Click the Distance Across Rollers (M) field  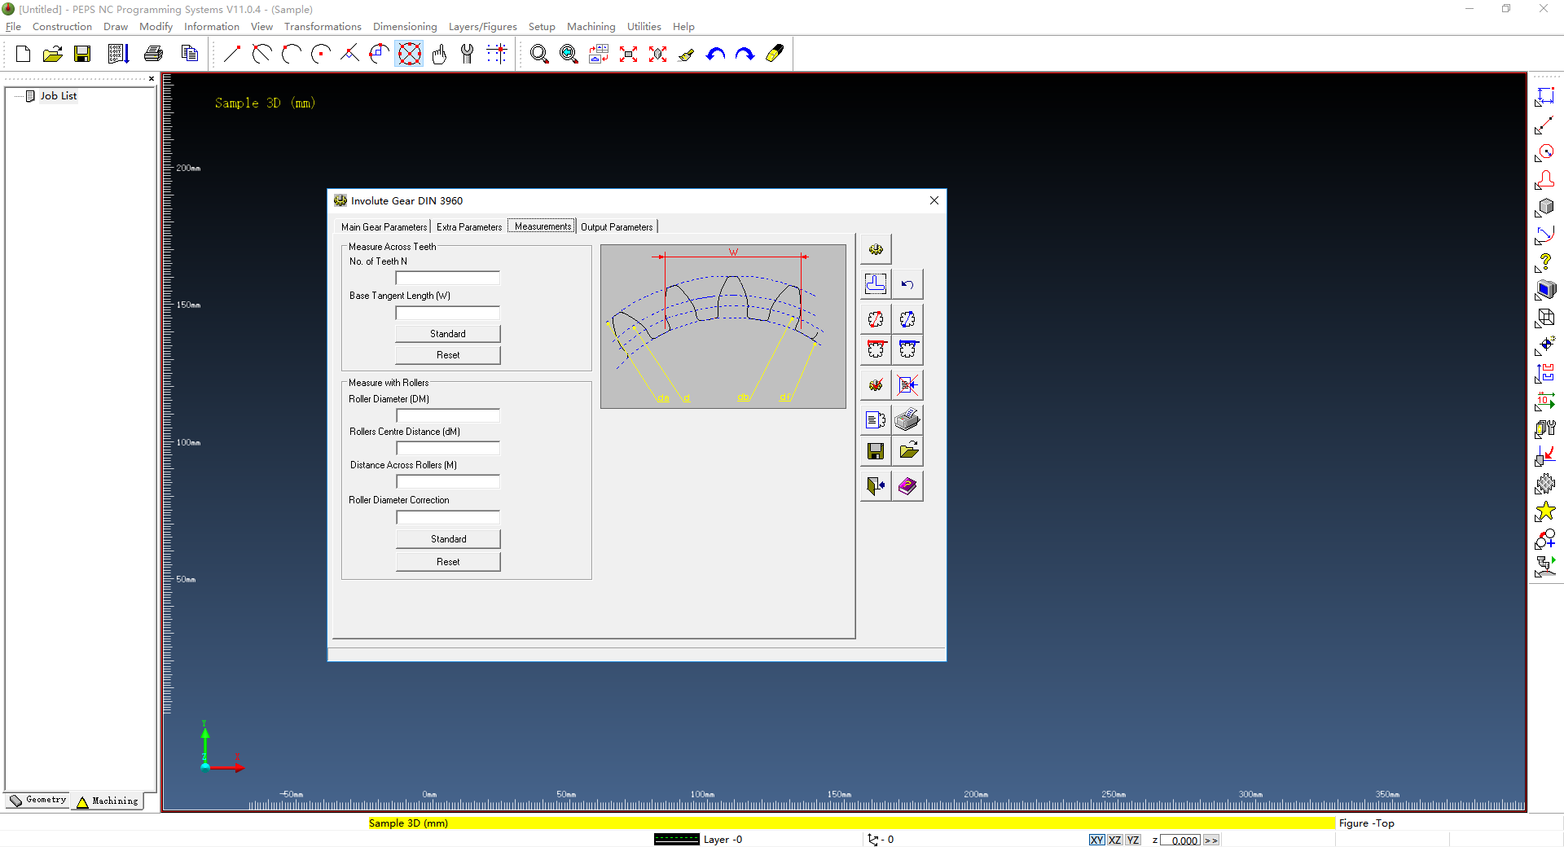(x=448, y=482)
